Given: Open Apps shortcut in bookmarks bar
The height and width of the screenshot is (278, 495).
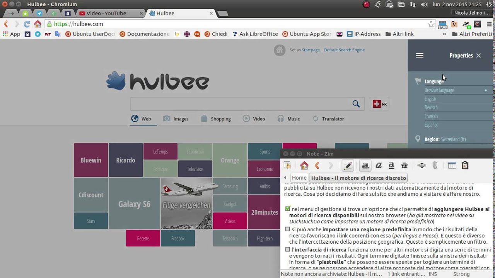Looking at the screenshot, I should coord(11,34).
